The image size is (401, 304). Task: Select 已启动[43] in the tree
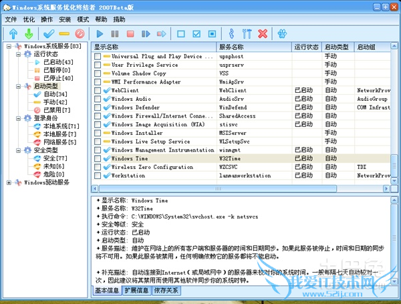click(58, 62)
